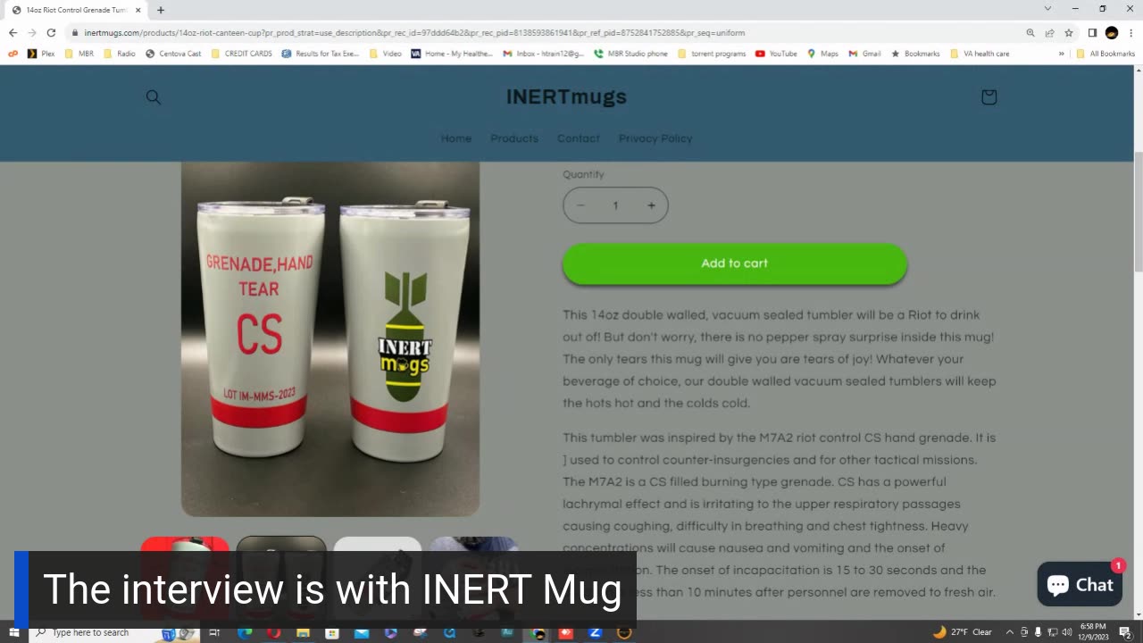Viewport: 1143px width, 643px height.
Task: Open the MBR Studio phone bookmark
Action: (x=630, y=54)
